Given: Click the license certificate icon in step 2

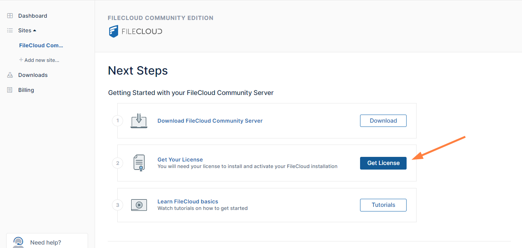Looking at the screenshot, I should click(138, 163).
